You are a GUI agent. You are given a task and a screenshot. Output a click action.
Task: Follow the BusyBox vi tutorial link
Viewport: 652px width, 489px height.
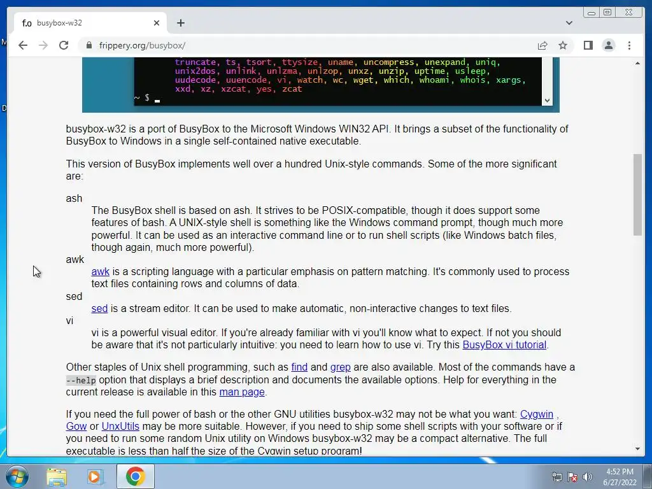[x=504, y=344]
